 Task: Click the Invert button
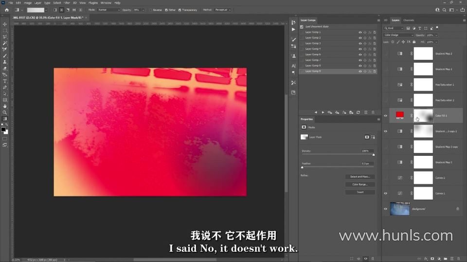(x=360, y=192)
